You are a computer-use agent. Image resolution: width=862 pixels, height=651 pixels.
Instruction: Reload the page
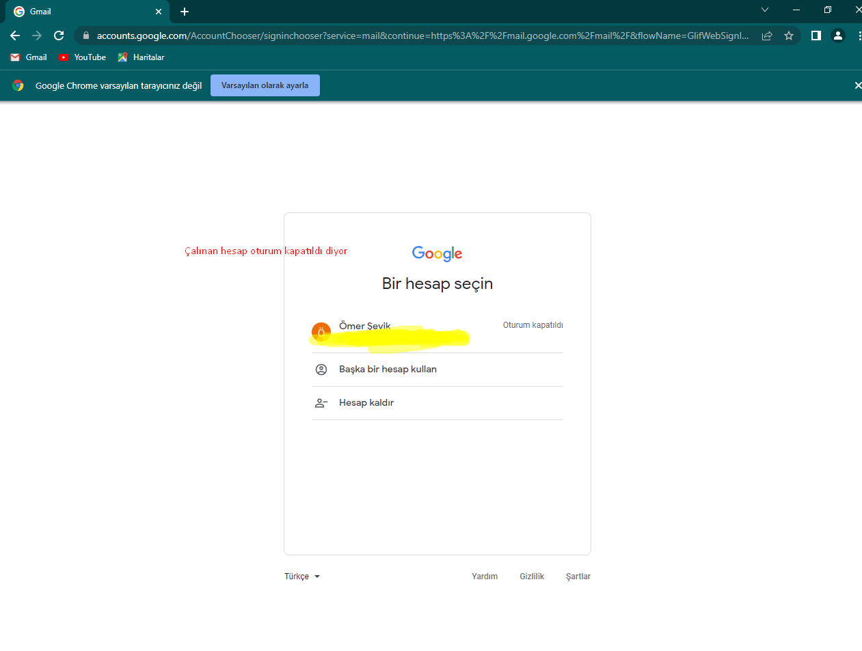tap(59, 36)
